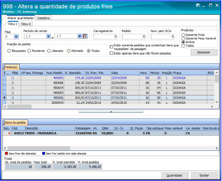The image size is (222, 181).
Task: Click the Descrição column header in items grid
Action: (49, 128)
